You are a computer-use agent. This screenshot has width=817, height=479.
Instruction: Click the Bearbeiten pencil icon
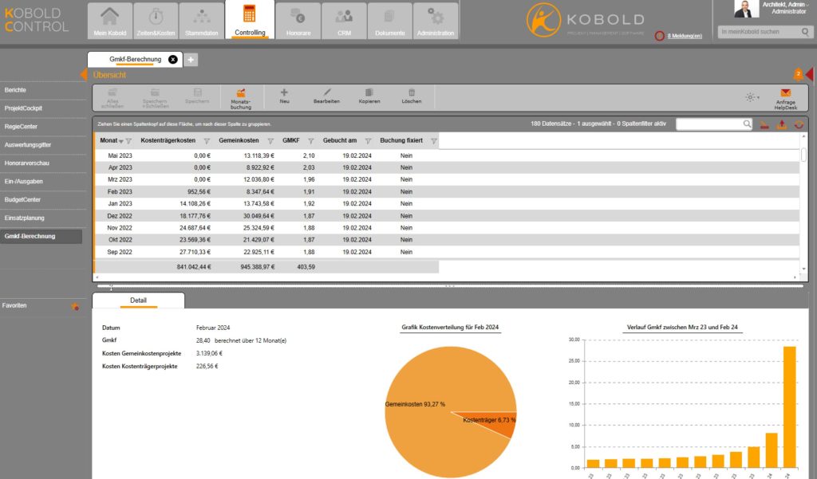[x=326, y=92]
